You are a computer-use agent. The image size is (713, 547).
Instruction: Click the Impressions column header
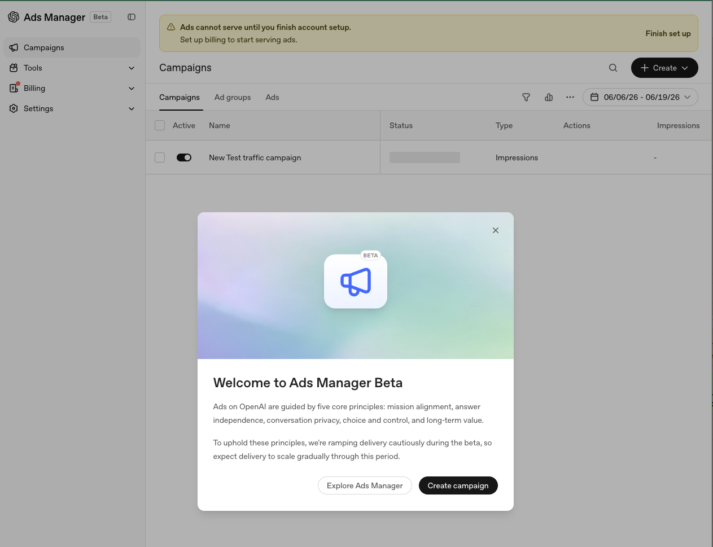[678, 125]
